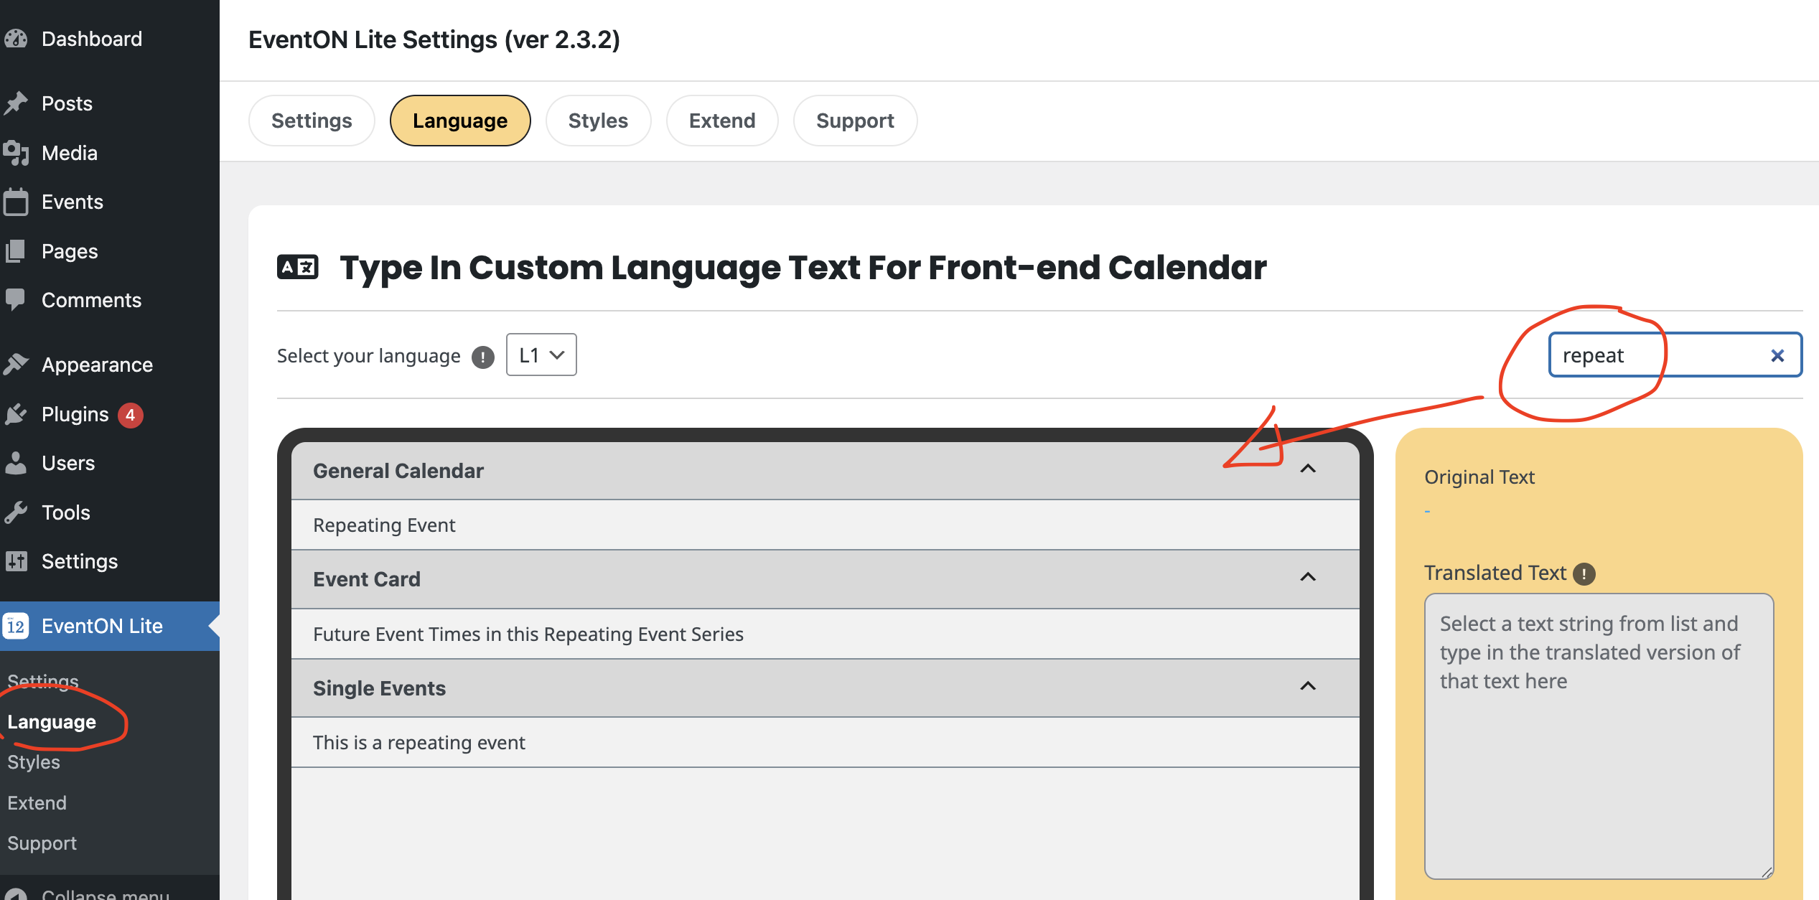Click the General Calendar header text
The width and height of the screenshot is (1819, 900).
click(398, 471)
